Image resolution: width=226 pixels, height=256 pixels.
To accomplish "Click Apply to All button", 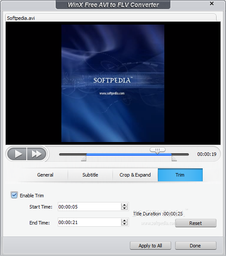I will 151,246.
